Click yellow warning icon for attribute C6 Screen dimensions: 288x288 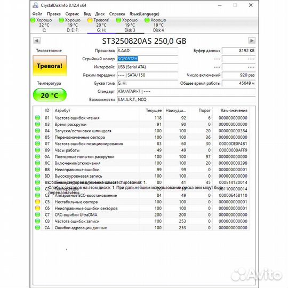click(x=37, y=209)
